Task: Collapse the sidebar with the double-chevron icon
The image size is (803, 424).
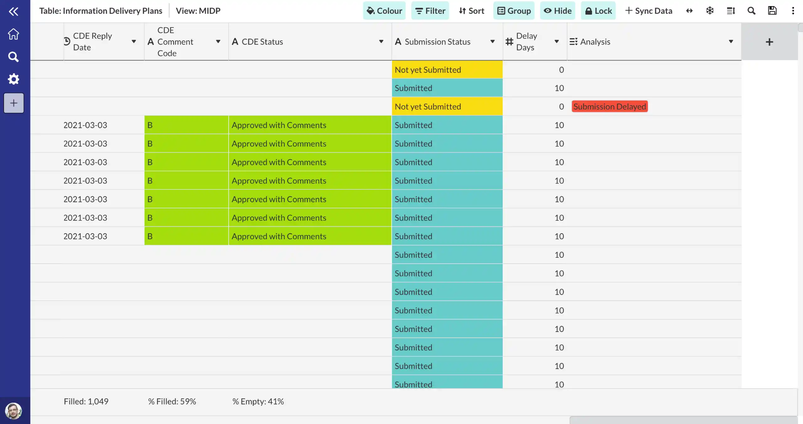Action: (x=14, y=11)
